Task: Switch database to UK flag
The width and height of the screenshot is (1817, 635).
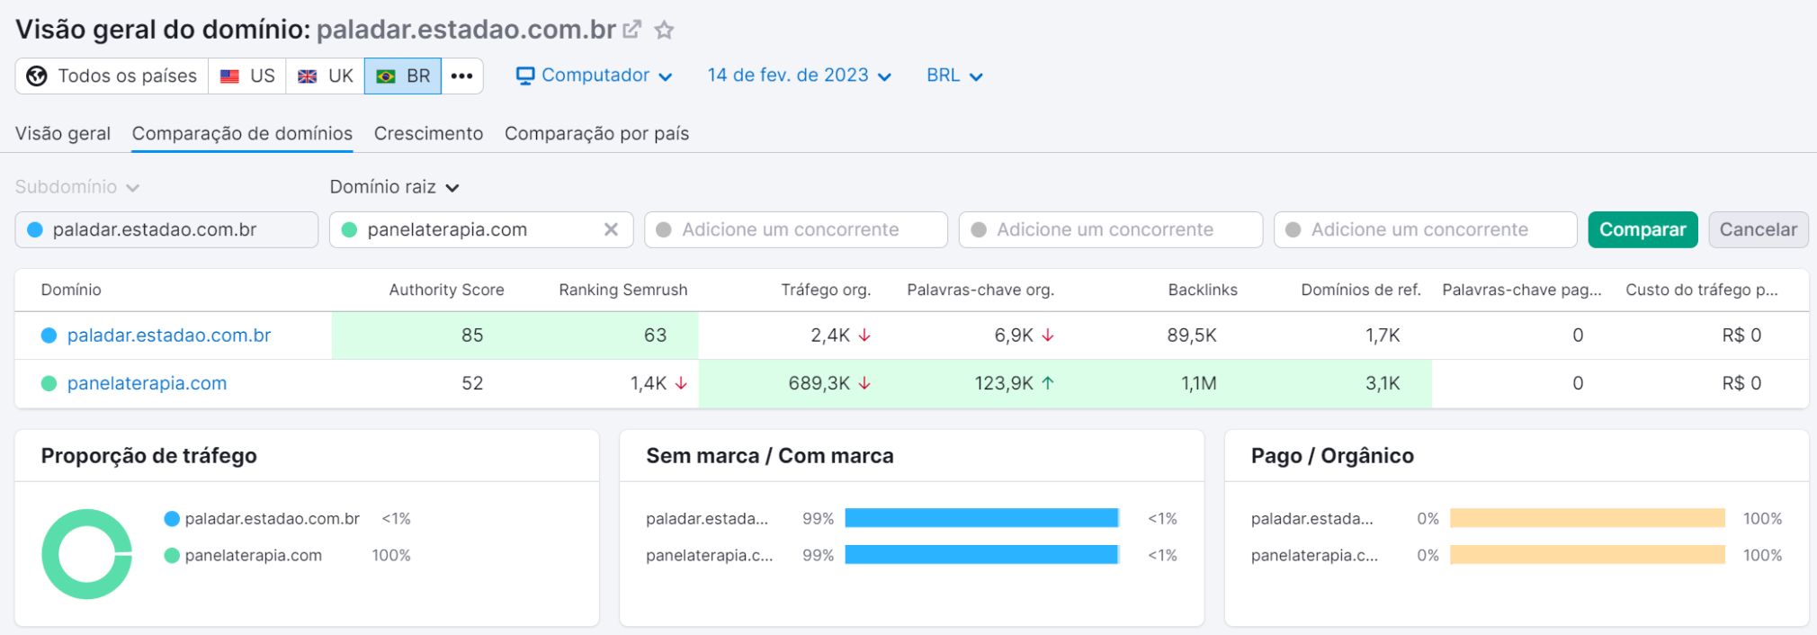Action: 326,76
